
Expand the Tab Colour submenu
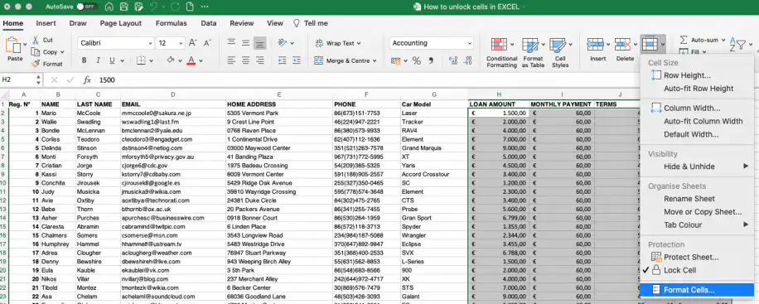[698, 224]
